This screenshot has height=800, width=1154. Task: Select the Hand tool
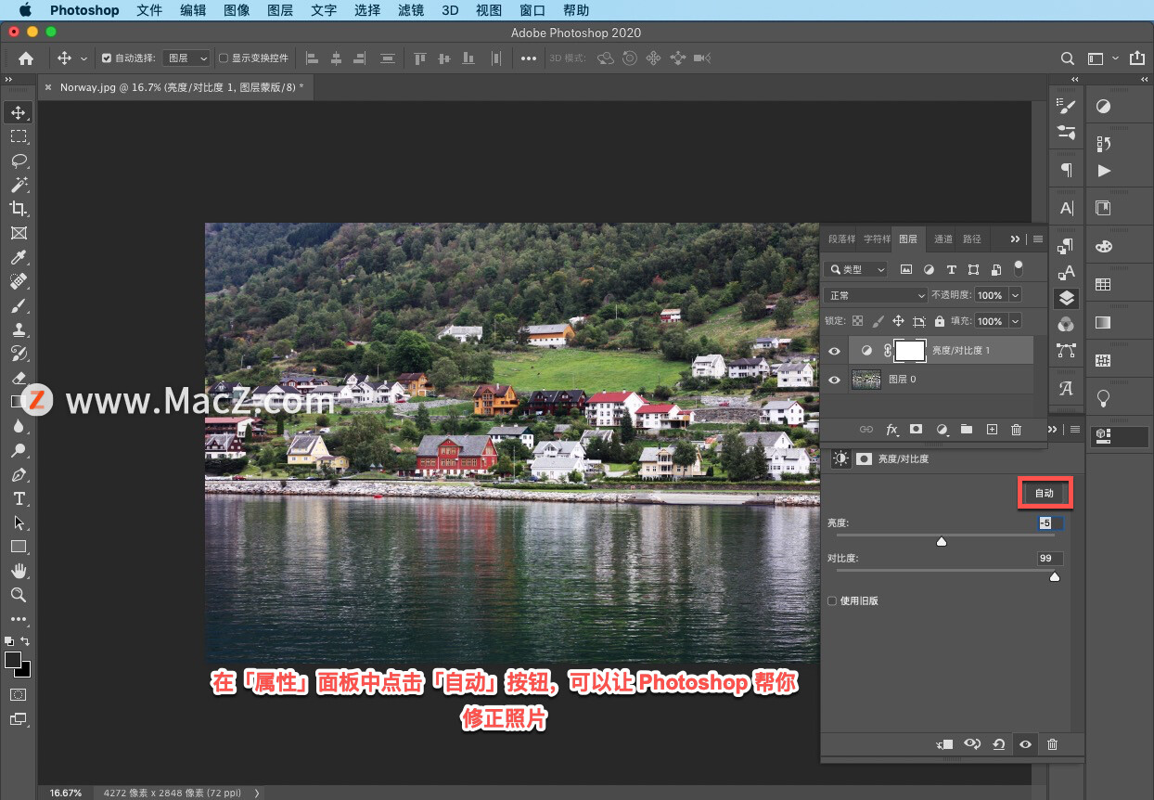(x=19, y=571)
